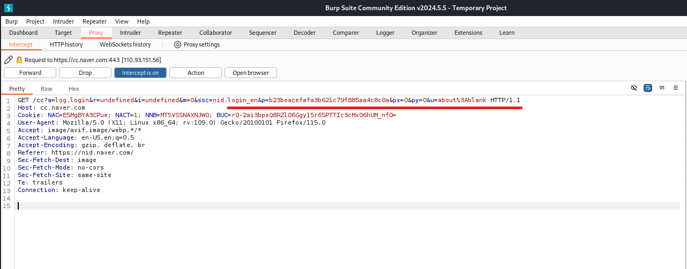Toggle the line wrap icon in editor toolbar

pos(648,88)
